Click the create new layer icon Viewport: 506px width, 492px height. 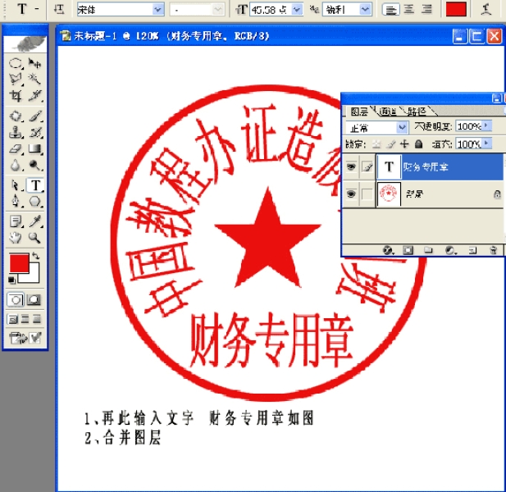point(472,250)
